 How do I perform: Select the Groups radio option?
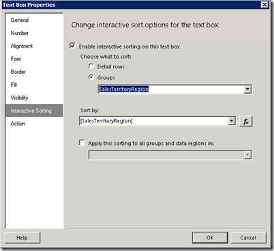(x=91, y=77)
